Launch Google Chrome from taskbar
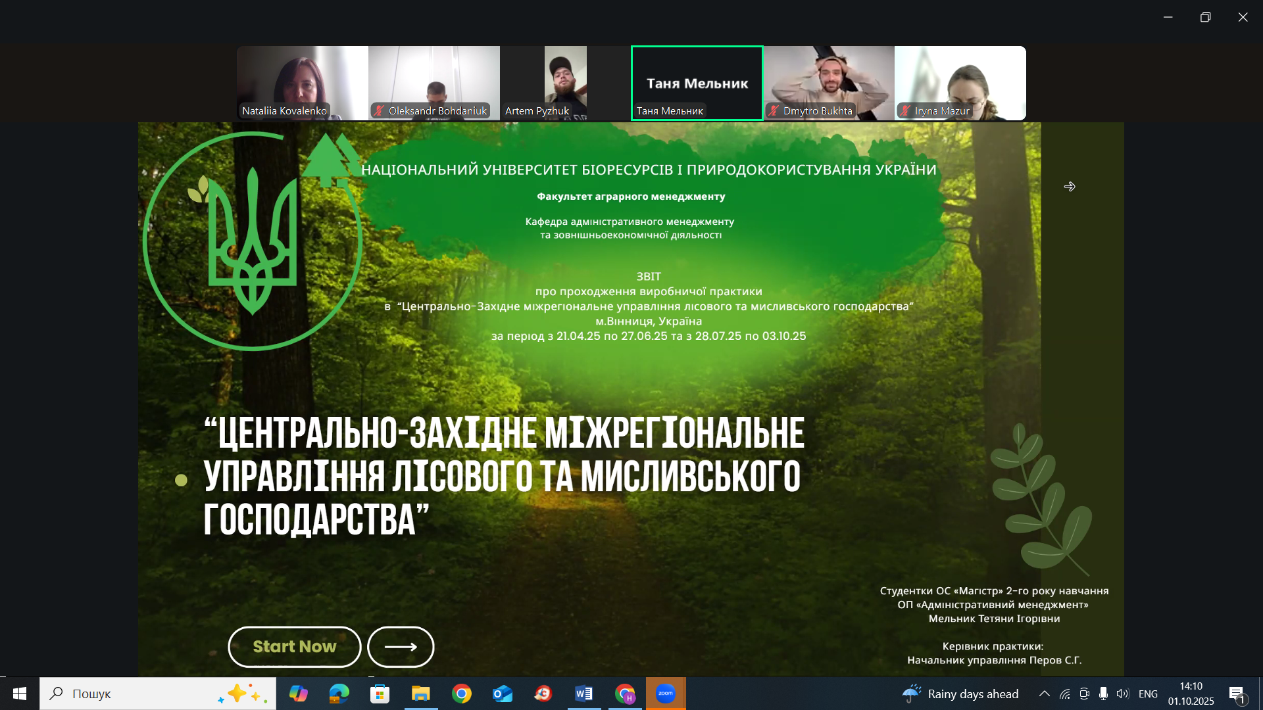 (x=462, y=694)
